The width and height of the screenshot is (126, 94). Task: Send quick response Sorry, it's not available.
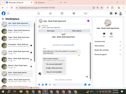[54, 72]
